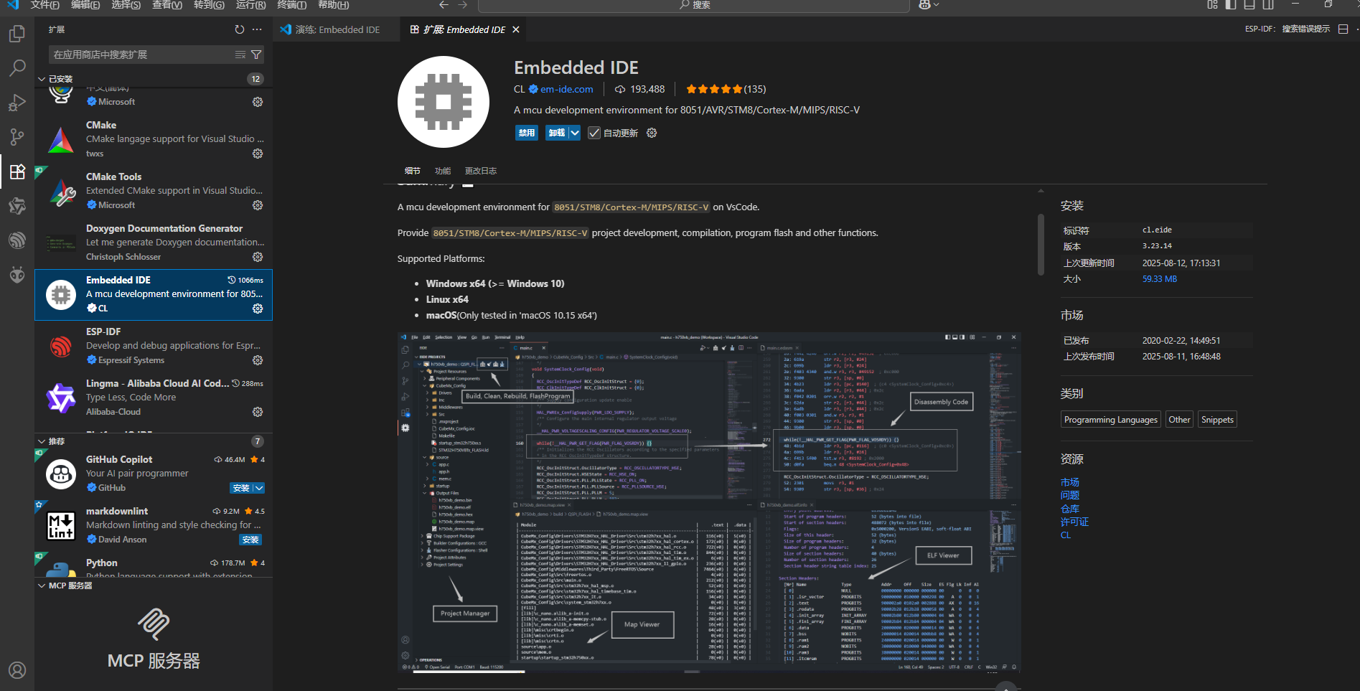
Task: Open the 问题 issues resource link
Action: coord(1069,495)
